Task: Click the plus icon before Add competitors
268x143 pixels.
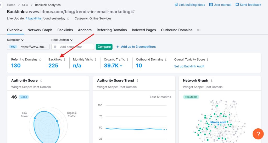Action: point(118,47)
